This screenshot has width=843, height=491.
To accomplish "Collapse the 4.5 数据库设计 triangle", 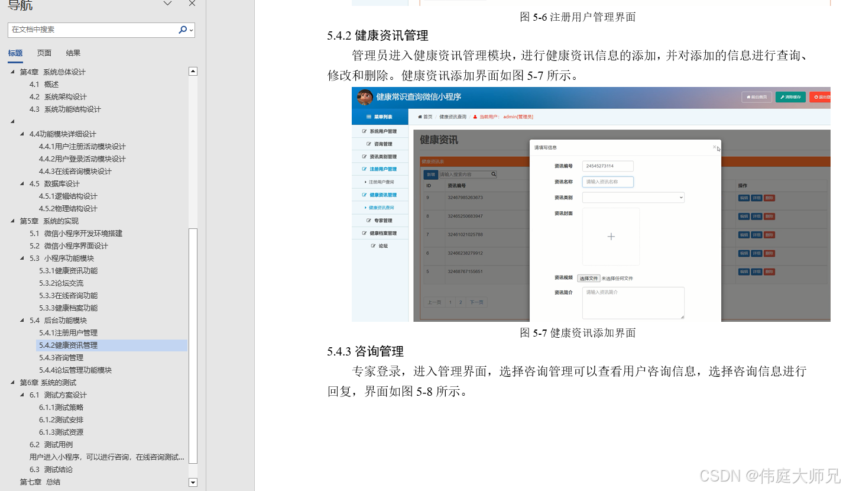I will click(22, 184).
